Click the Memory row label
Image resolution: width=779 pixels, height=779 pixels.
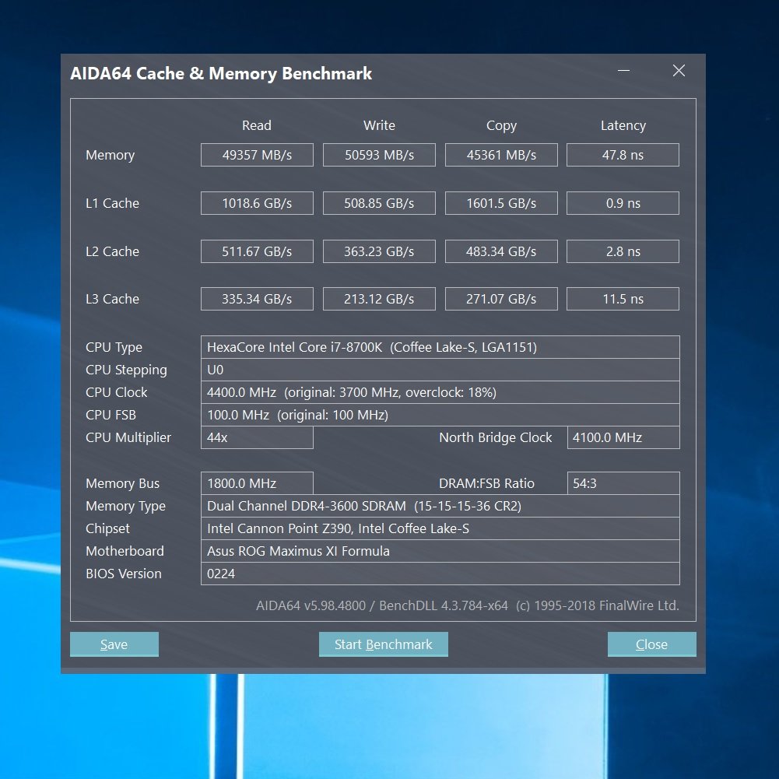click(111, 155)
